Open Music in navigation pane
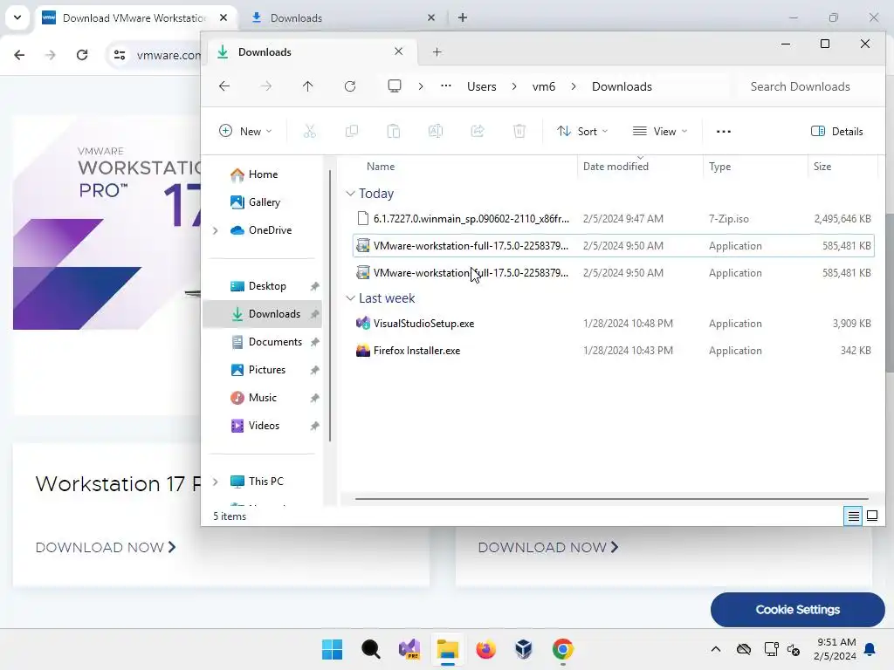Viewport: 894px width, 670px height. coord(262,398)
